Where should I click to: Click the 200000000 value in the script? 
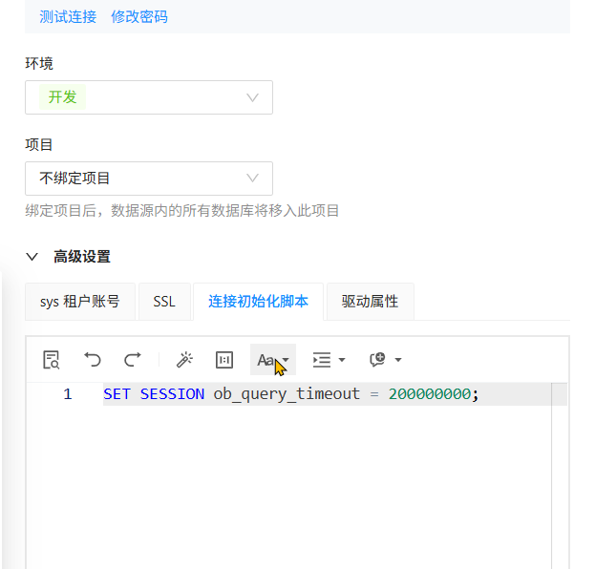click(430, 394)
